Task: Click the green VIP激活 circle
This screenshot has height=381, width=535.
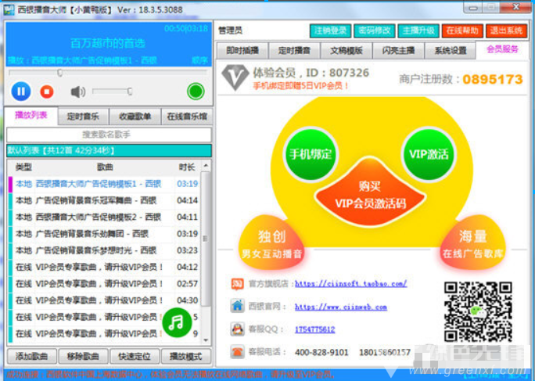Action: pos(429,154)
